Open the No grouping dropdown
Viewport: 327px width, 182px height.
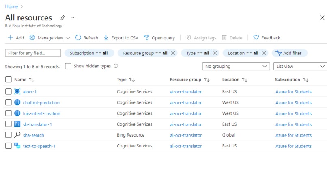tap(236, 66)
